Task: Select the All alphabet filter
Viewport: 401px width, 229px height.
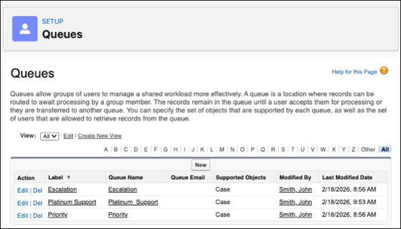Action: point(385,149)
